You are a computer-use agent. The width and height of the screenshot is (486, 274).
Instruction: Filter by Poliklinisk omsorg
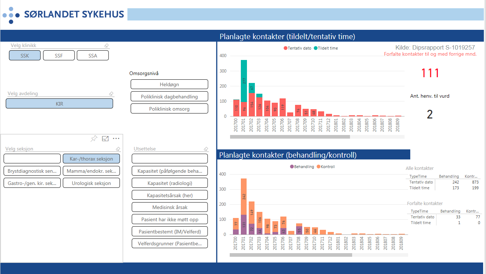click(x=169, y=108)
